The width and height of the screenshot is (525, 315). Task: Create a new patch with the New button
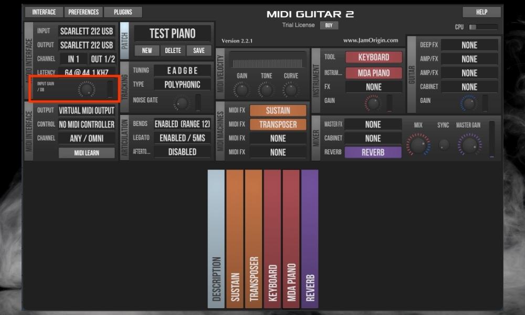(x=146, y=50)
